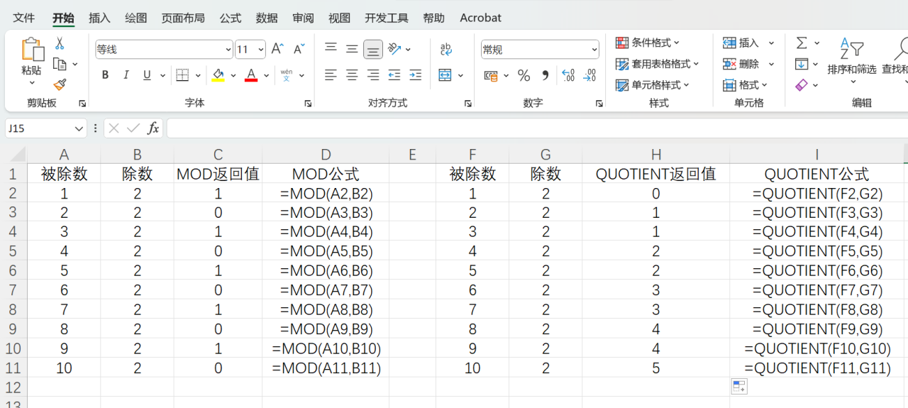Click cell containing =MOD(A5,B5)
Image resolution: width=908 pixels, height=408 pixels.
(326, 251)
